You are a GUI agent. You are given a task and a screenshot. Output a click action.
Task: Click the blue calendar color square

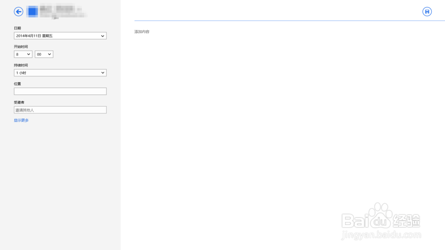point(32,12)
